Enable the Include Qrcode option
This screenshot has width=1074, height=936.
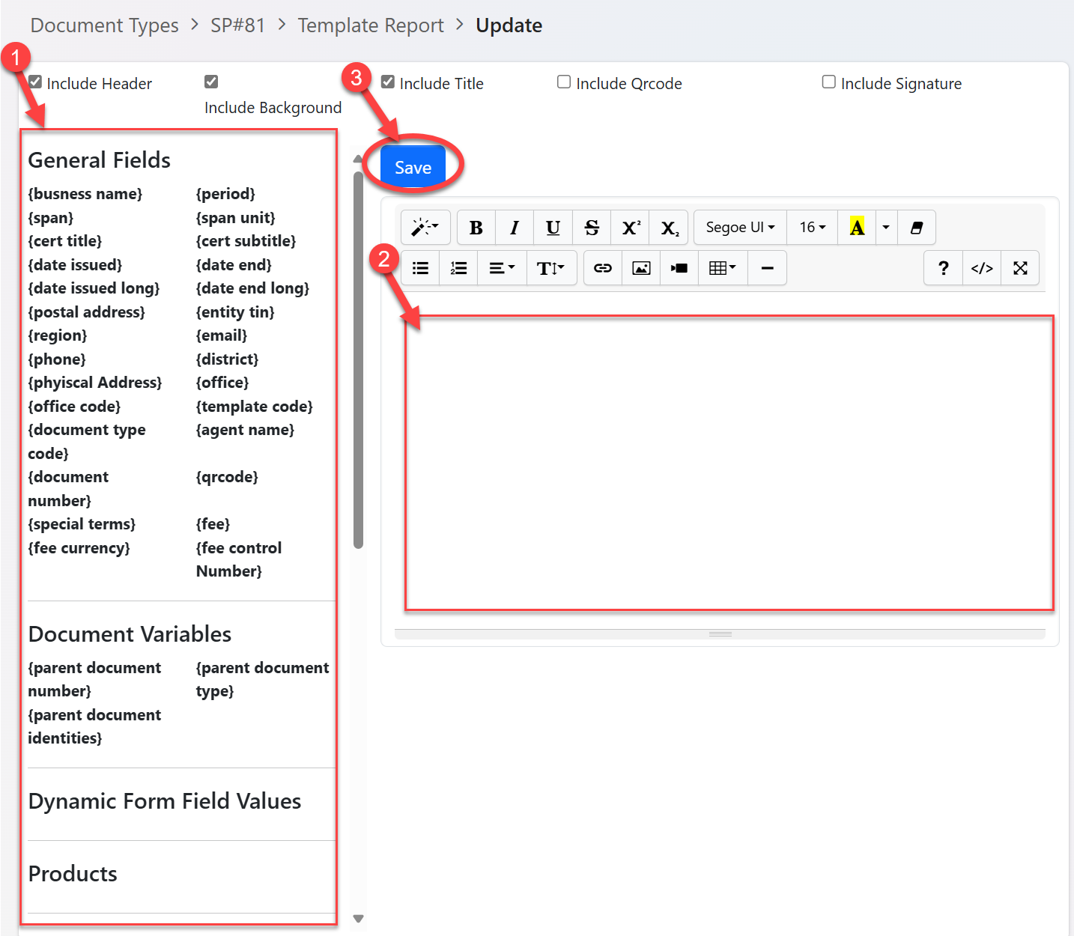coord(564,82)
